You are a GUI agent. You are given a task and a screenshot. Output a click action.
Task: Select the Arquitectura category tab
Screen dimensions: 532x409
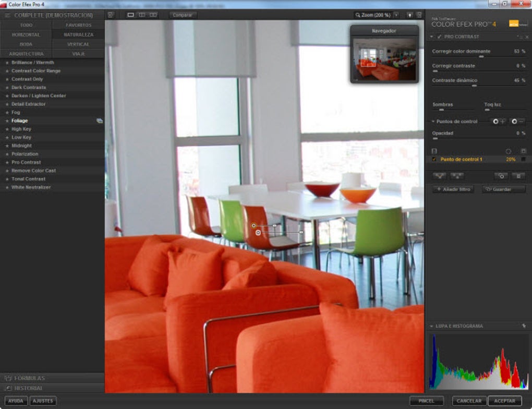26,54
